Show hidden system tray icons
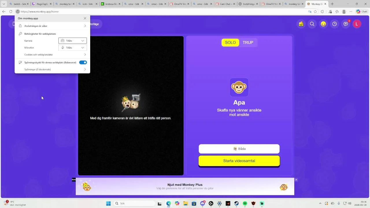This screenshot has width=370, height=208. 320,203
